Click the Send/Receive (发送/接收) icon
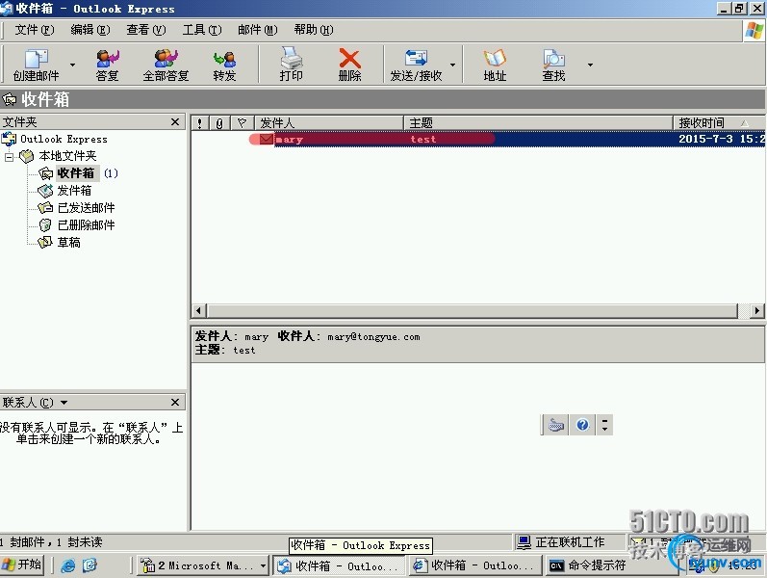Screen dimensions: 767x578 [x=417, y=65]
